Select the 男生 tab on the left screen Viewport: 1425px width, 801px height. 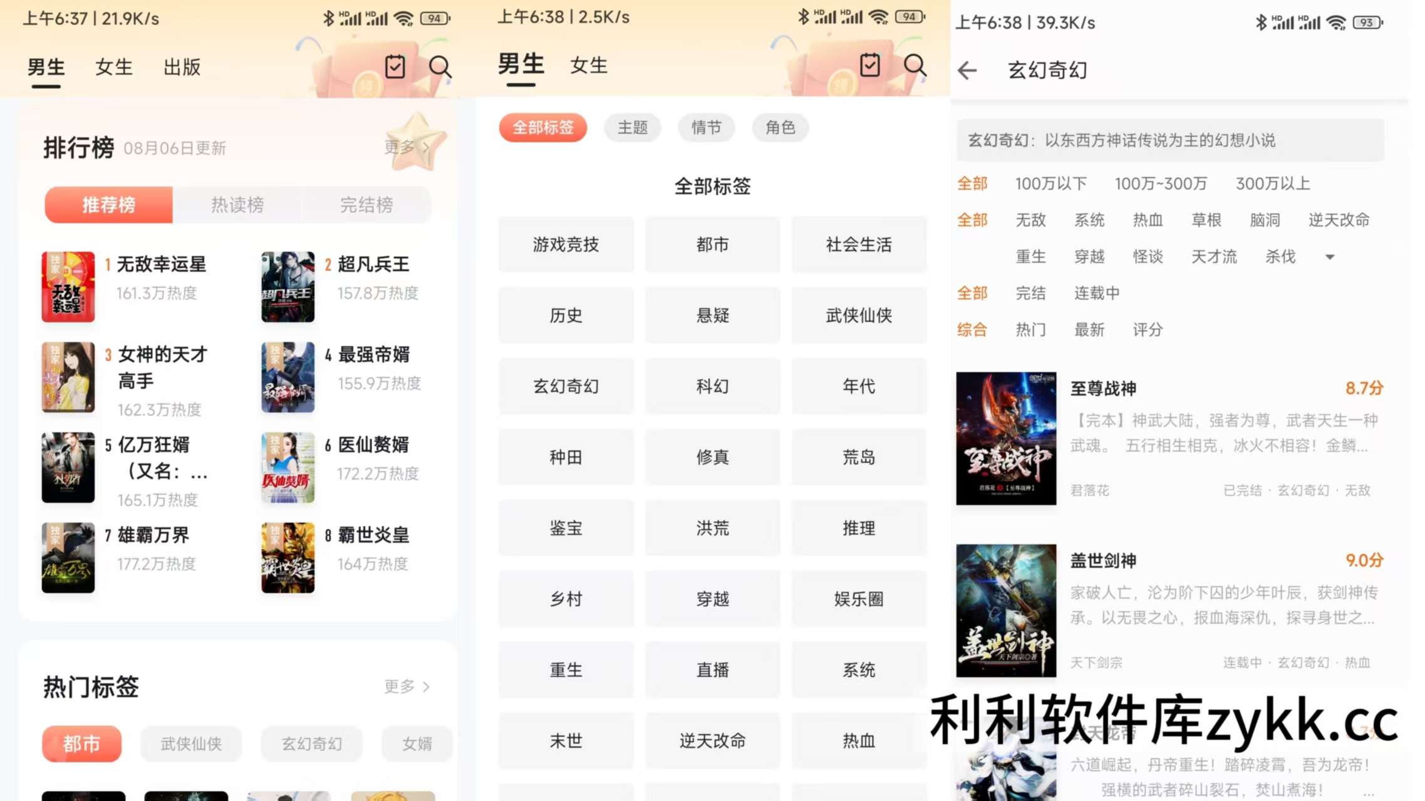coord(46,67)
